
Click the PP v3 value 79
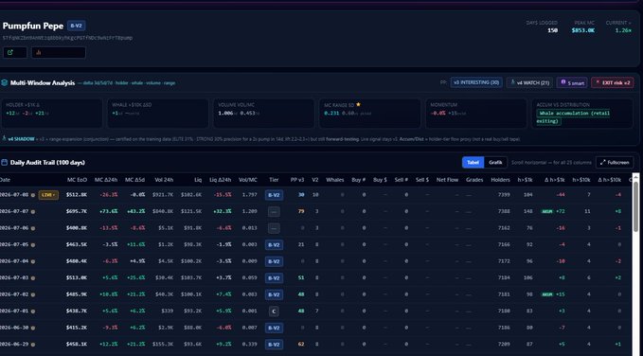pyautogui.click(x=301, y=212)
